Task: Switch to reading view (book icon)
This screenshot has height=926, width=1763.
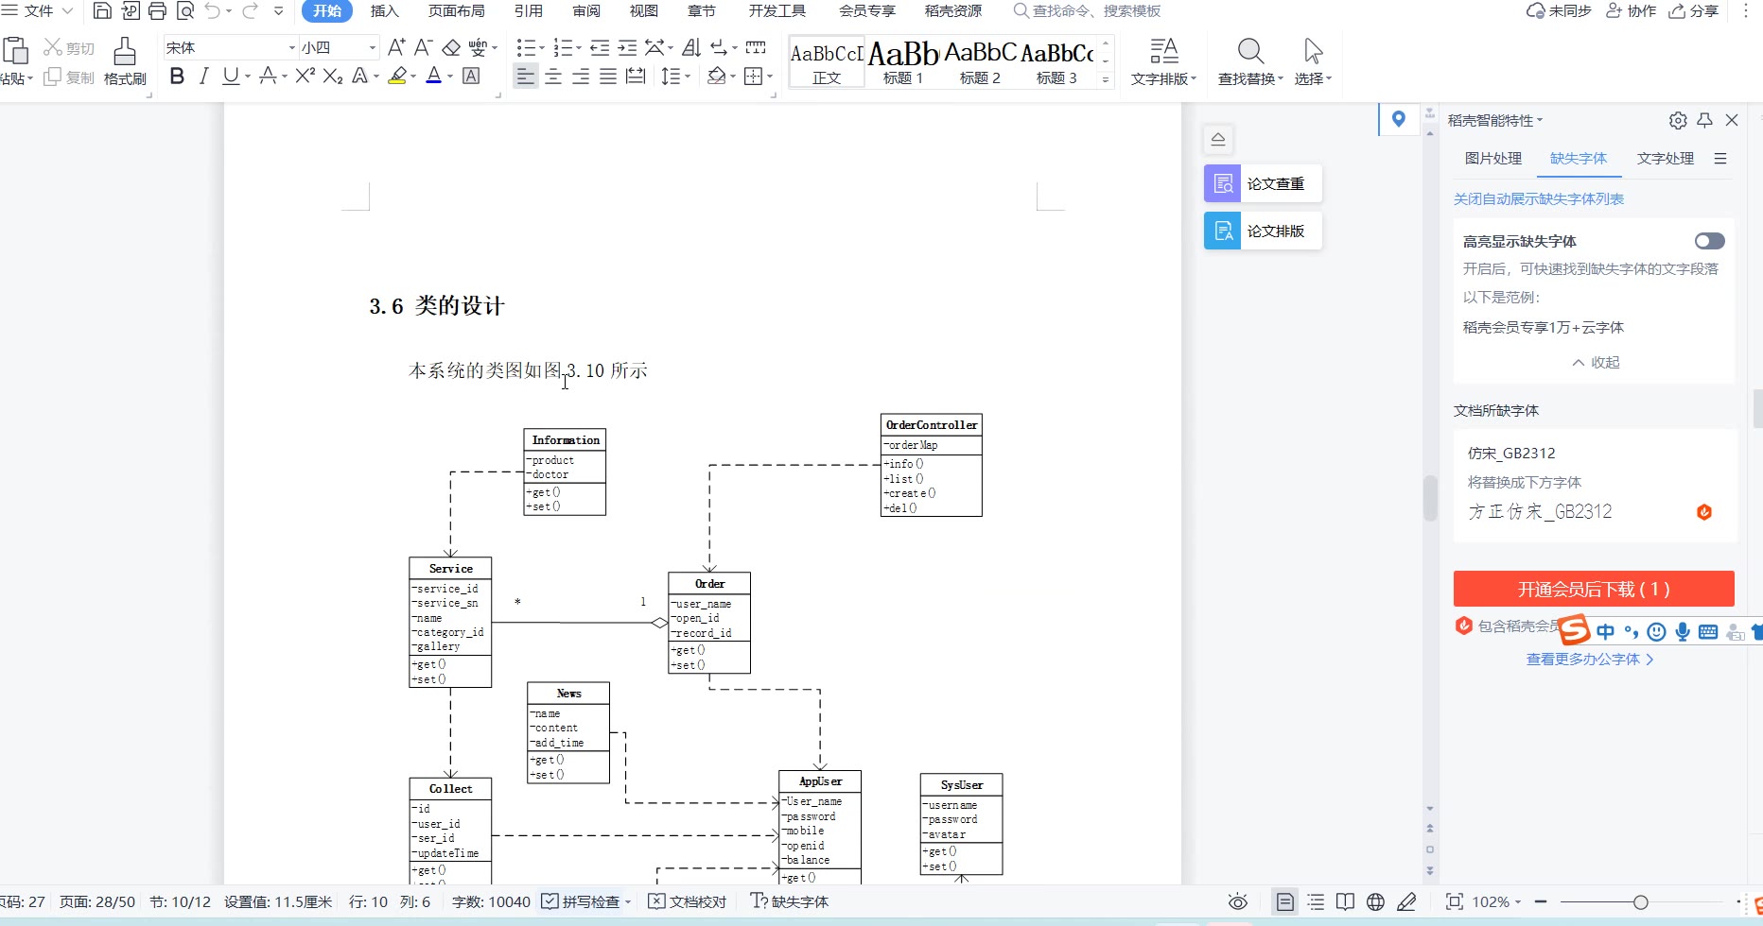Action: coord(1345,902)
